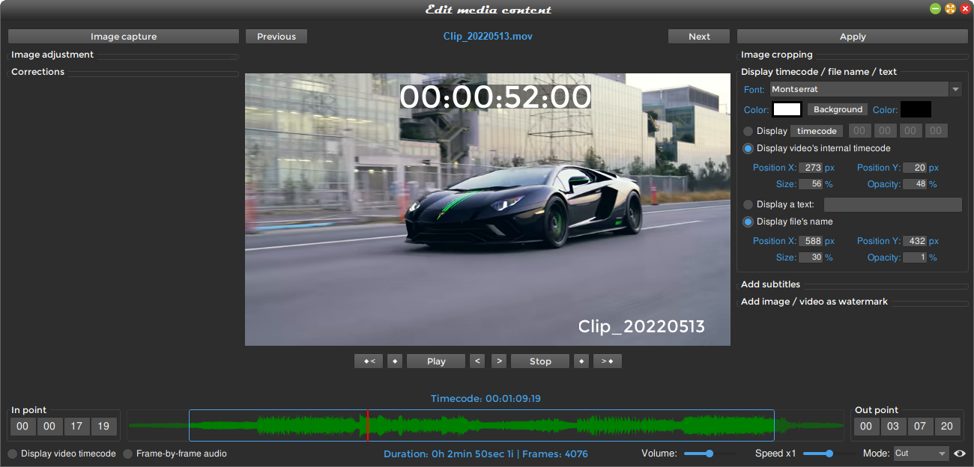Jump to the in point with the ◆< control
The image size is (974, 467).
tap(368, 361)
